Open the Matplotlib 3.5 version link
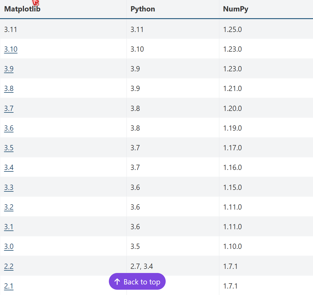This screenshot has height=295, width=313. click(9, 148)
